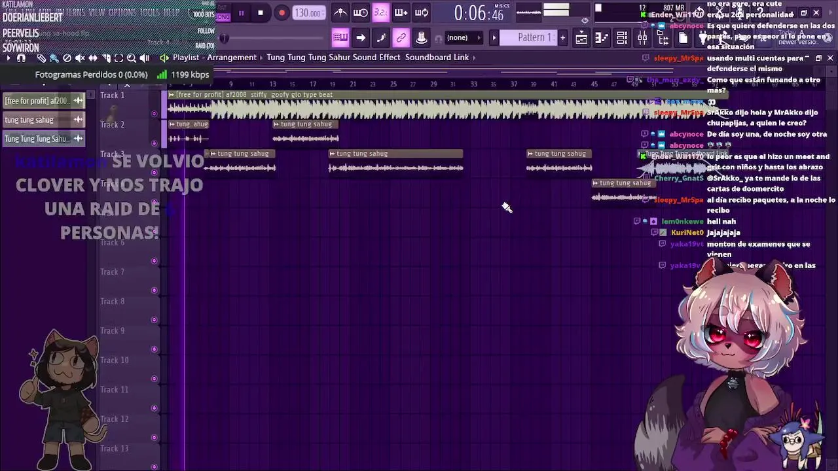This screenshot has height=471, width=838.
Task: Open the Playlist view from the top toolbar
Action: (x=581, y=38)
